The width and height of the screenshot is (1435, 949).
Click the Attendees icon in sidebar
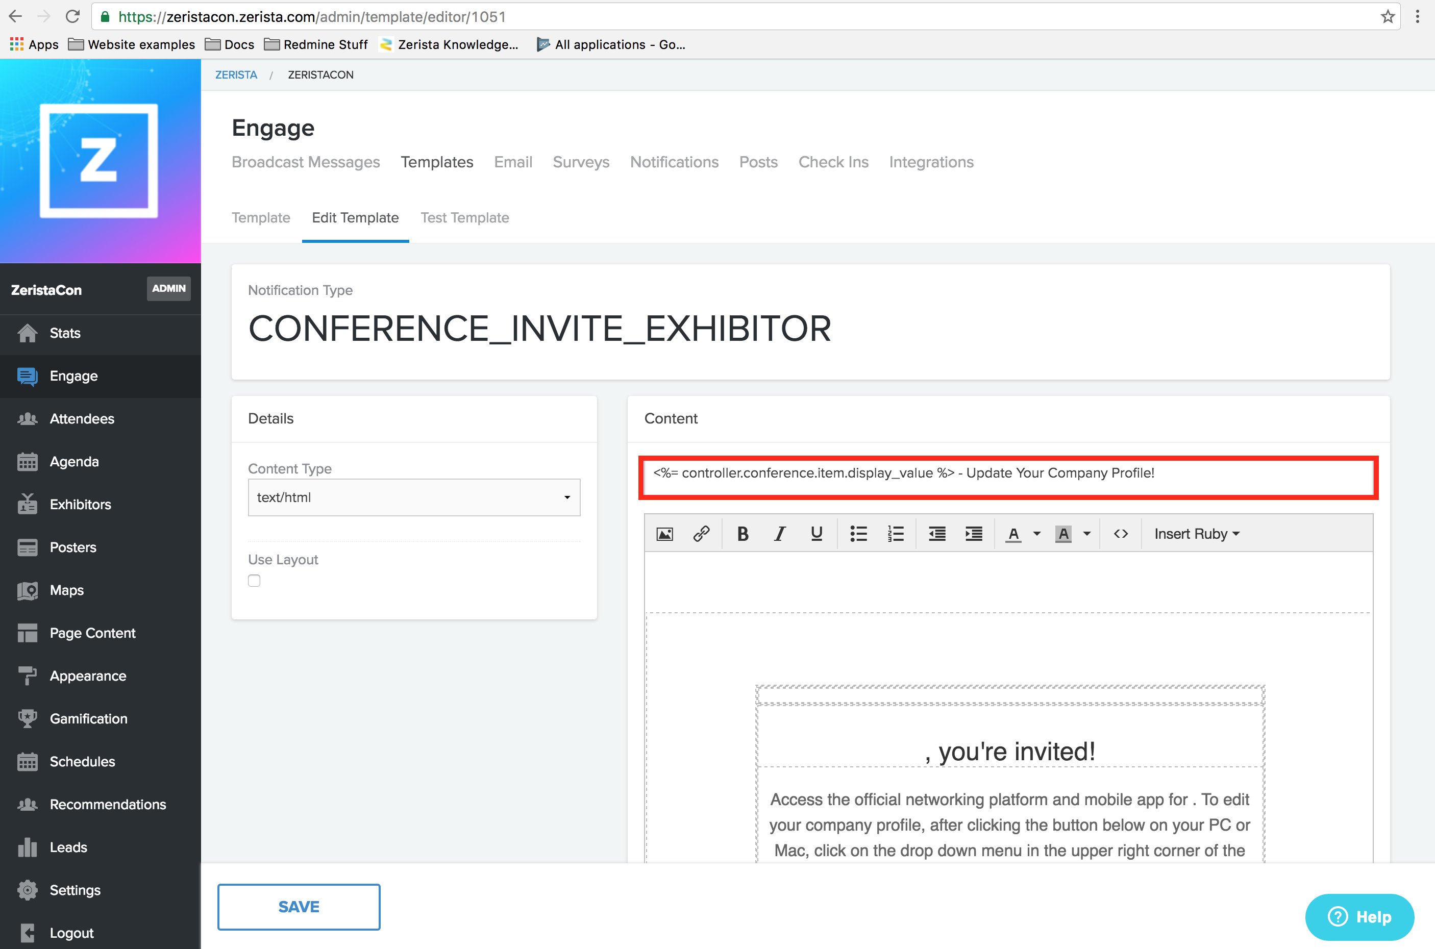(x=27, y=419)
